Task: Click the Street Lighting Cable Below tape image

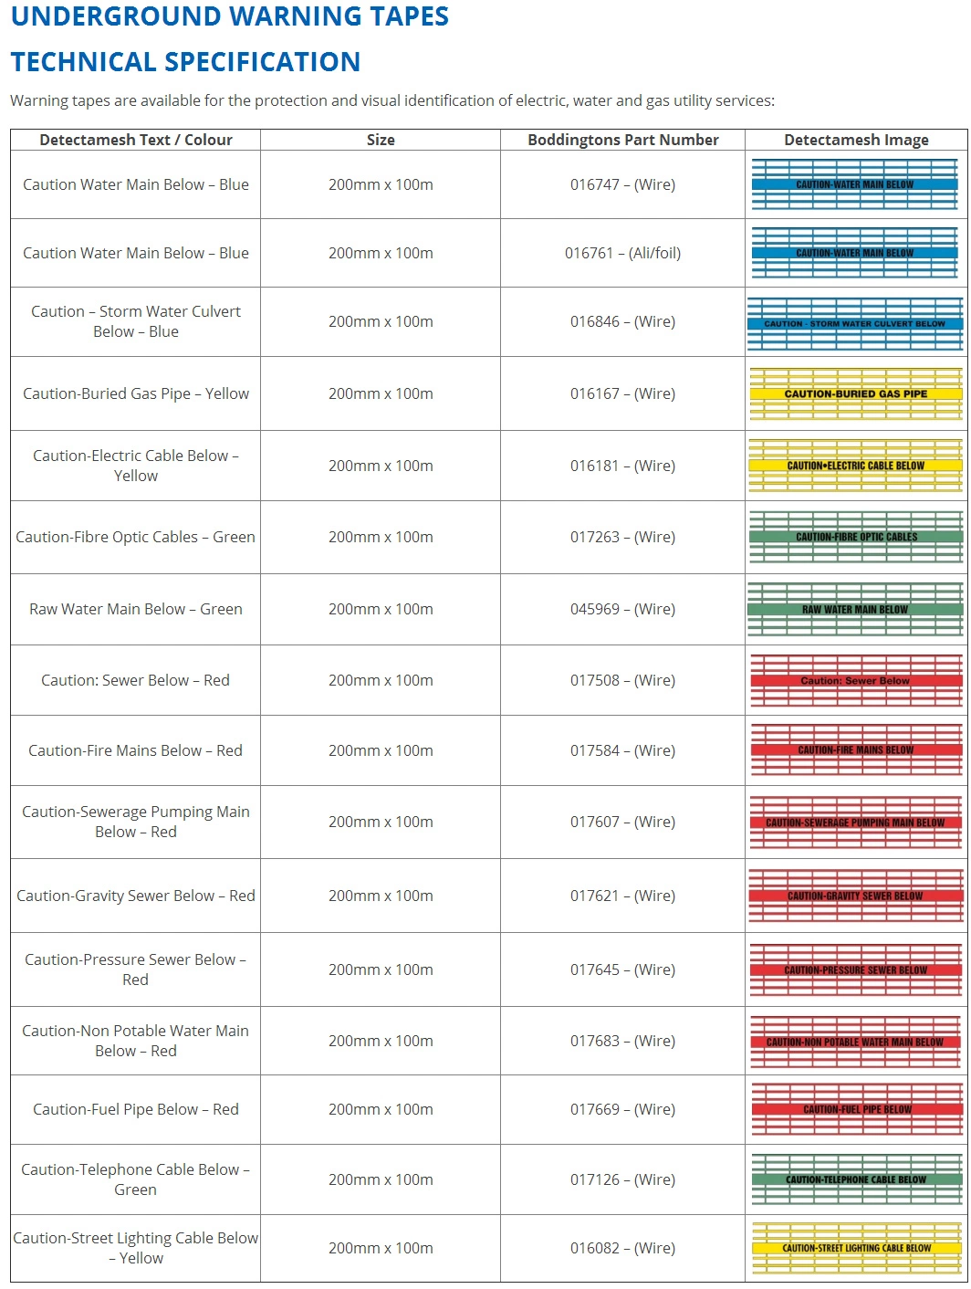Action: (x=855, y=1248)
